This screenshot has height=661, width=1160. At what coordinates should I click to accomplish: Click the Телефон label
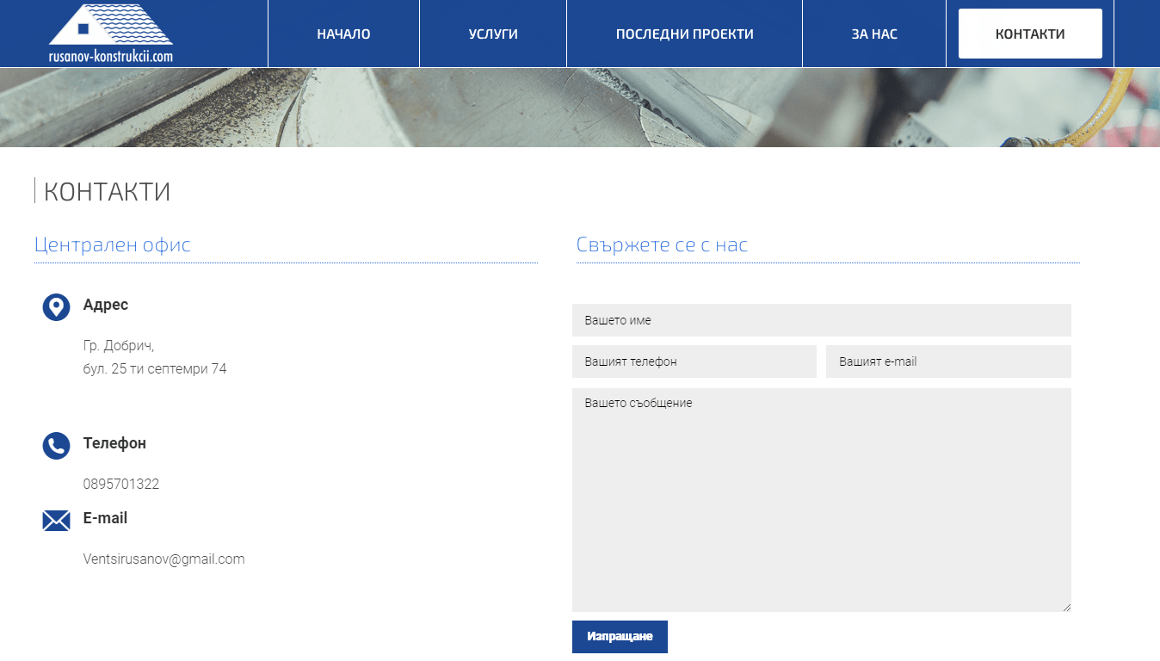coord(114,443)
